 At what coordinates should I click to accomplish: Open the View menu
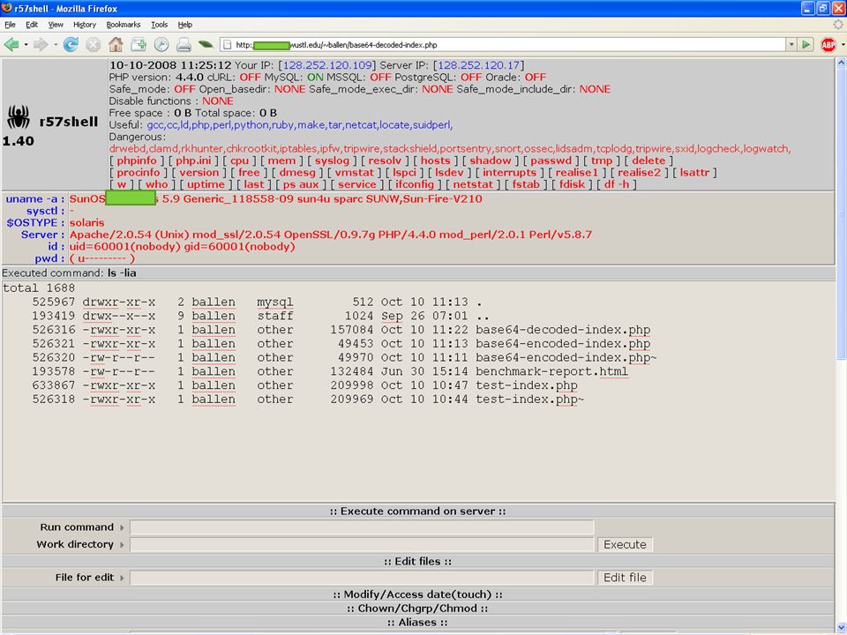point(56,25)
